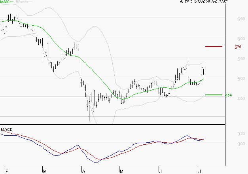Image resolution: width=248 pixels, height=174 pixels.
Task: Click the 550 price axis label
Action: tap(241, 59)
